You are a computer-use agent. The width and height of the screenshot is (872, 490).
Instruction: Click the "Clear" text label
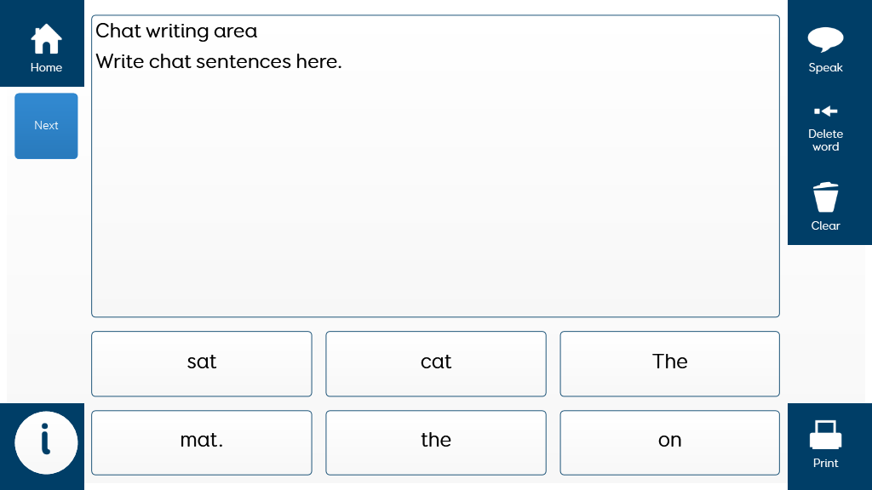tap(825, 226)
